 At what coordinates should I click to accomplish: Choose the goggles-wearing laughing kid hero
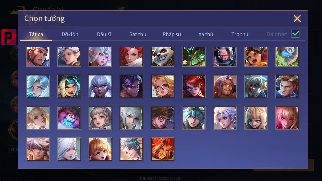pos(256,57)
